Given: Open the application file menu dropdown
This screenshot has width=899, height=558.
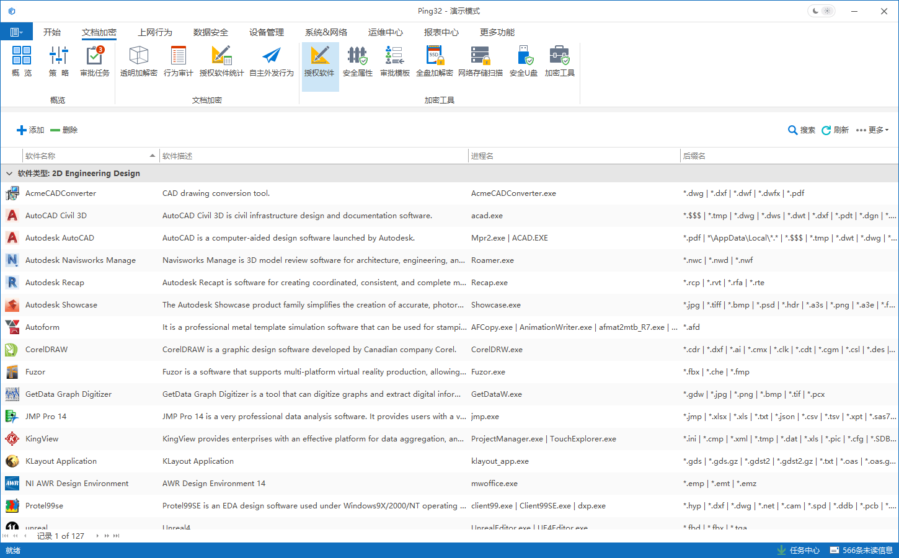Looking at the screenshot, I should point(17,32).
